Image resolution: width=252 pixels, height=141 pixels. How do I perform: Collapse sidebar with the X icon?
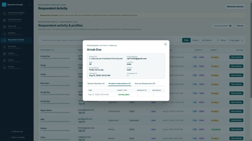point(30,5)
